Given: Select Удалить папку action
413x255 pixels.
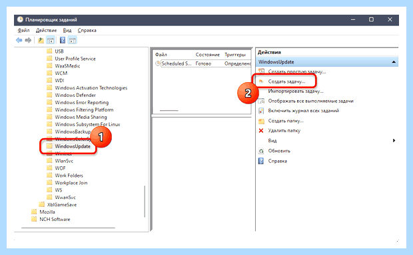Looking at the screenshot, I should 284,130.
